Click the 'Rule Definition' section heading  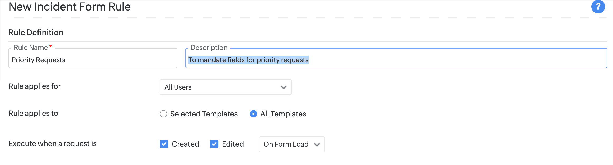click(36, 32)
